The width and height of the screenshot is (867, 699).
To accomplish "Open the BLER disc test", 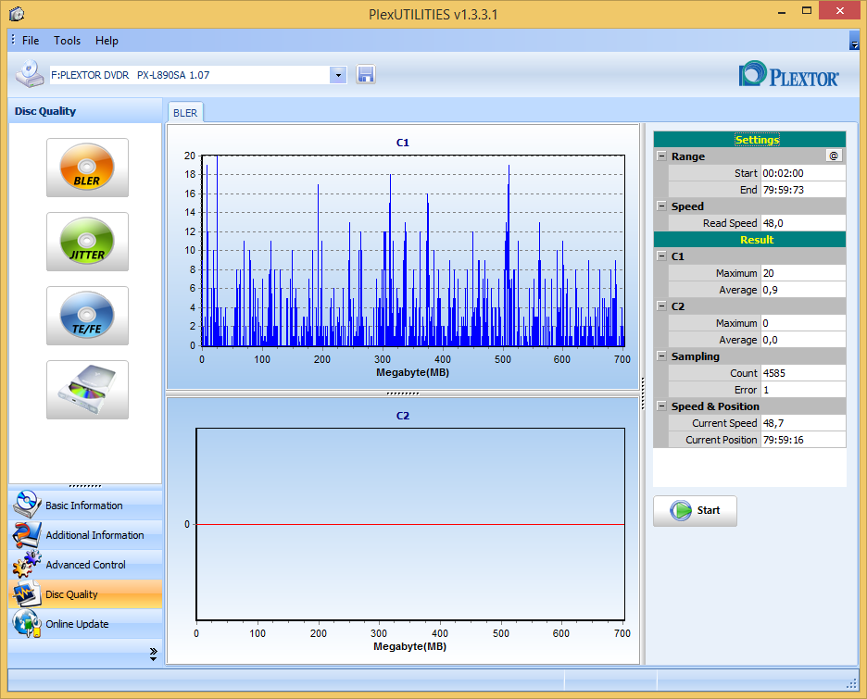I will pos(87,168).
